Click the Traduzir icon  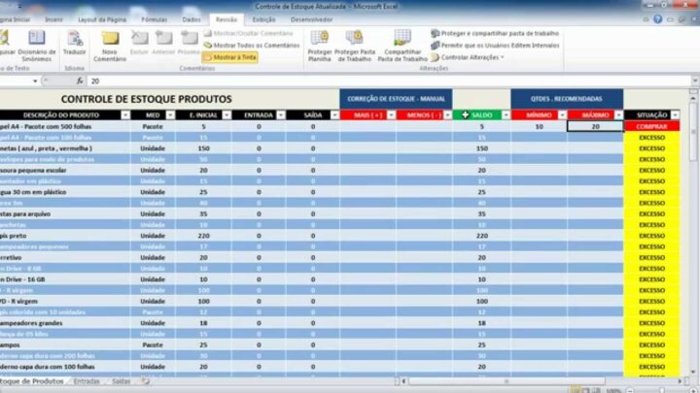(x=74, y=42)
